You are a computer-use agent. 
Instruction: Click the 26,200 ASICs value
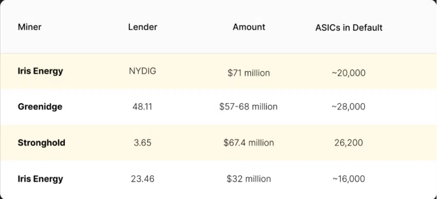coord(349,143)
